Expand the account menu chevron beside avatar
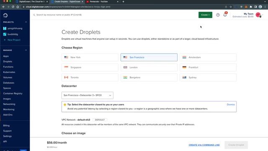The height and width of the screenshot is (151, 268). [263, 15]
